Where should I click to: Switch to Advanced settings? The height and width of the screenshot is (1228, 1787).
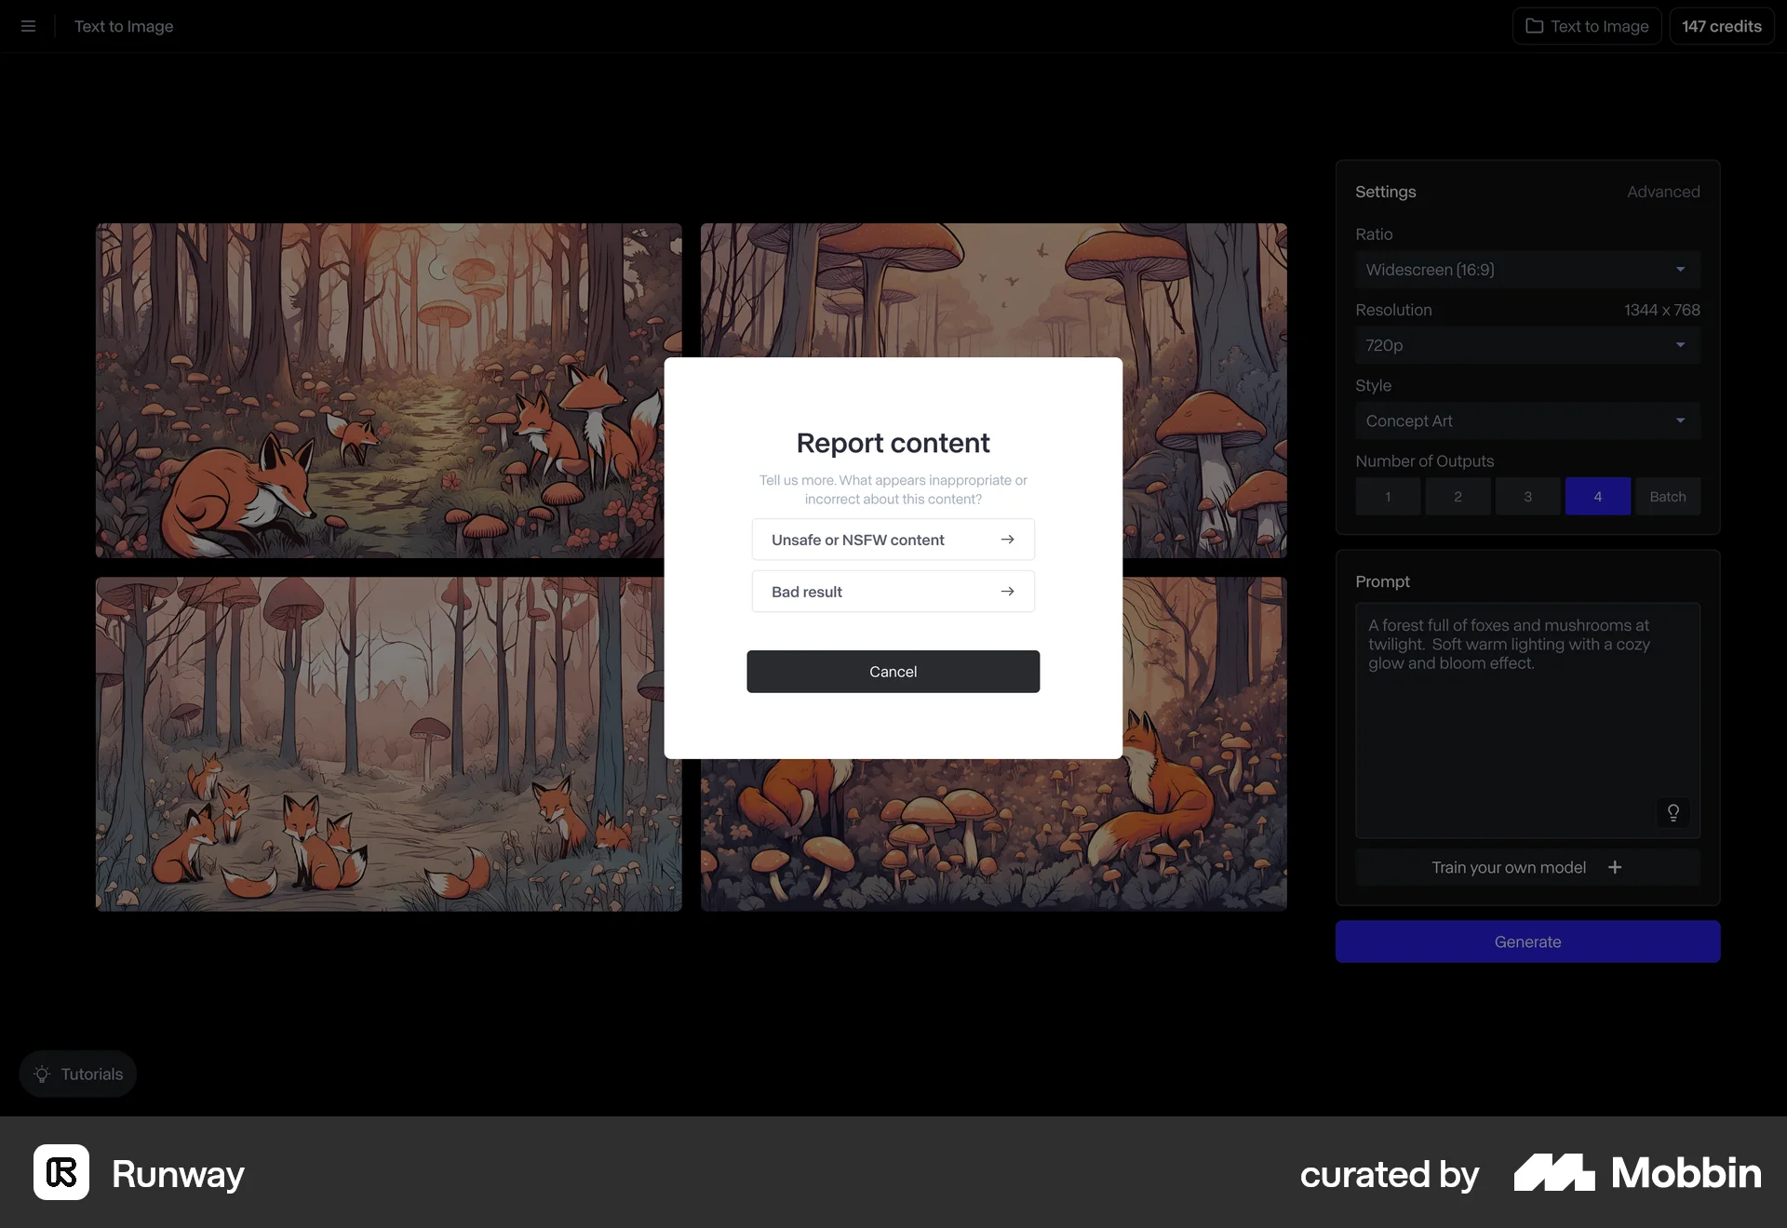point(1663,192)
